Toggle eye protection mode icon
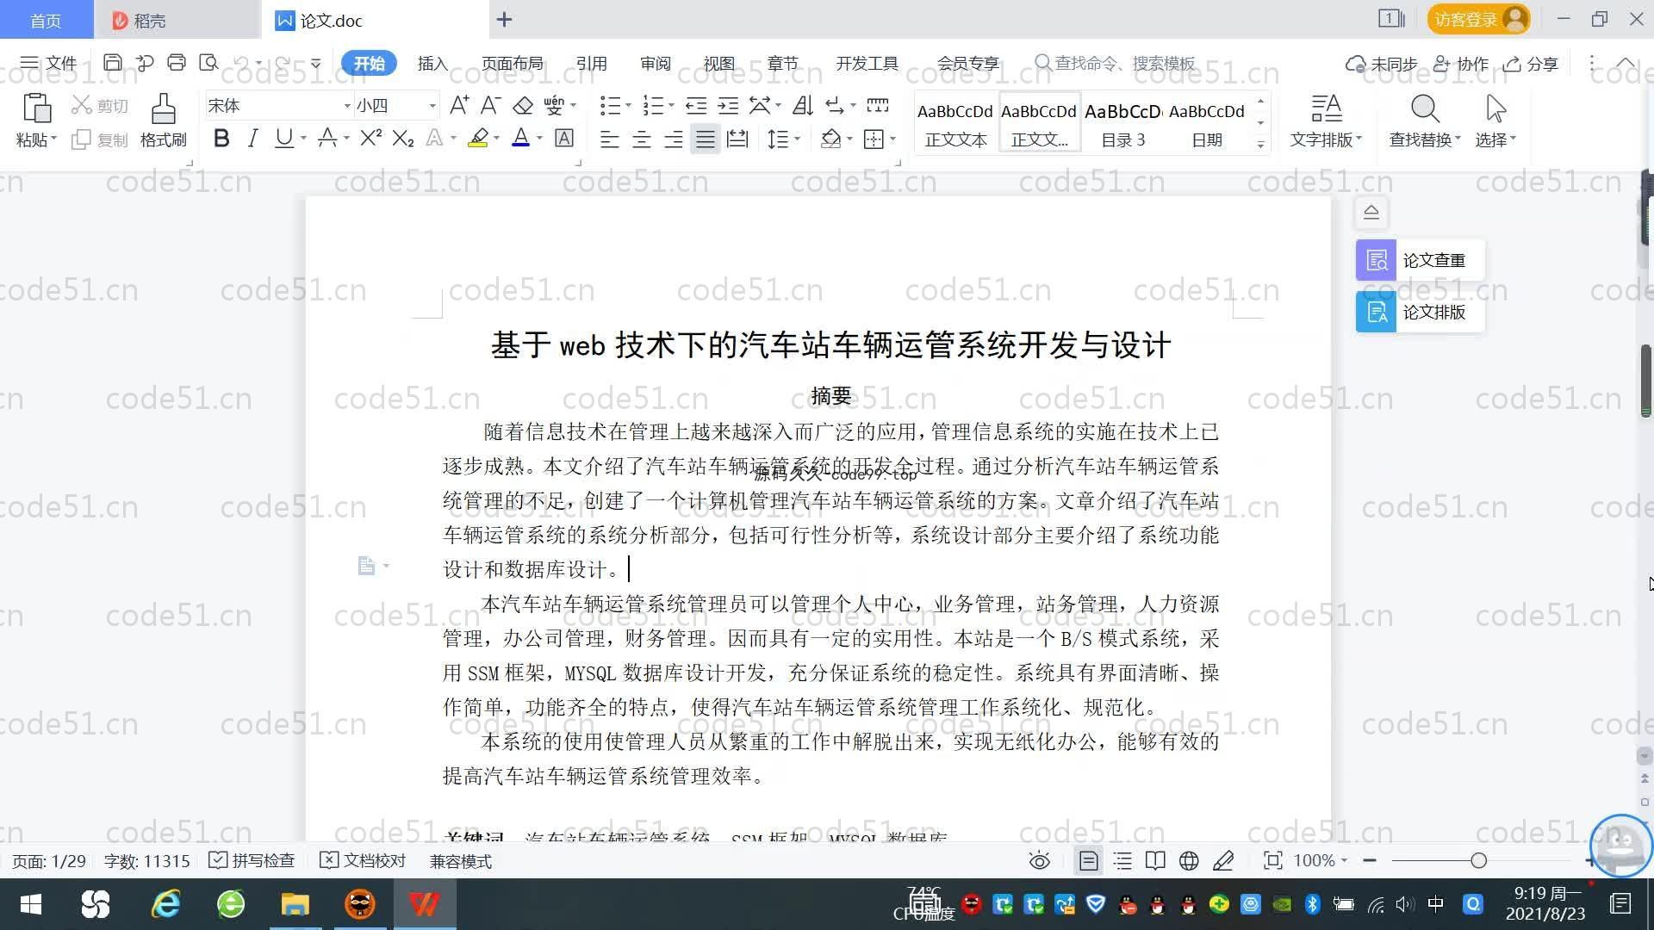The image size is (1654, 930). pyautogui.click(x=1040, y=860)
